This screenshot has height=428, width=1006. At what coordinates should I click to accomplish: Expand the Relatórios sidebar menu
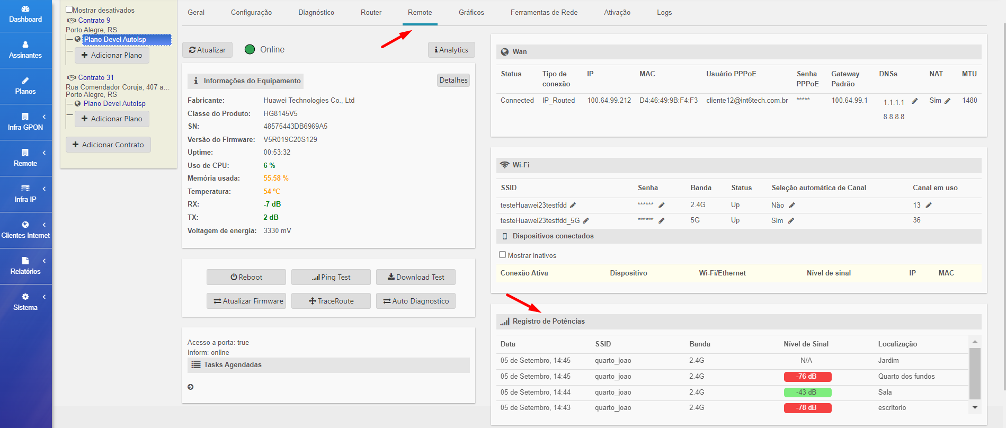(25, 266)
